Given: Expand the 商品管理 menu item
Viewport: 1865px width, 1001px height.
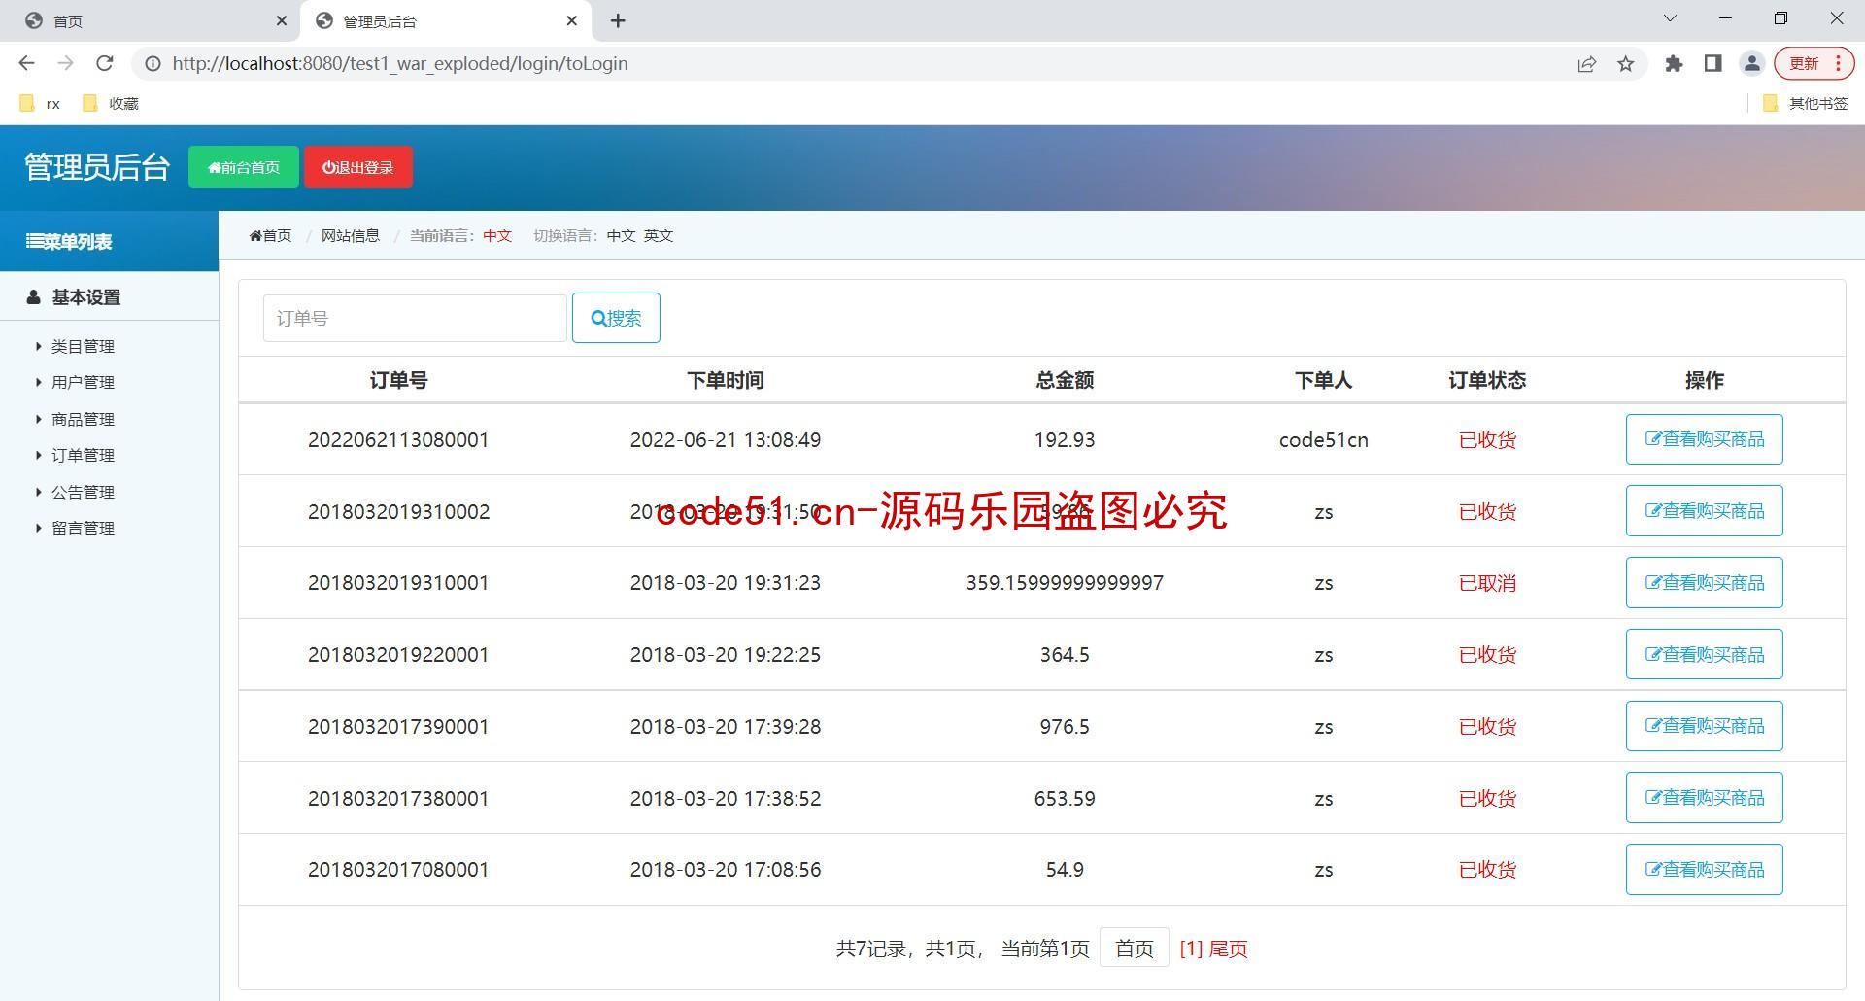Looking at the screenshot, I should (x=83, y=420).
